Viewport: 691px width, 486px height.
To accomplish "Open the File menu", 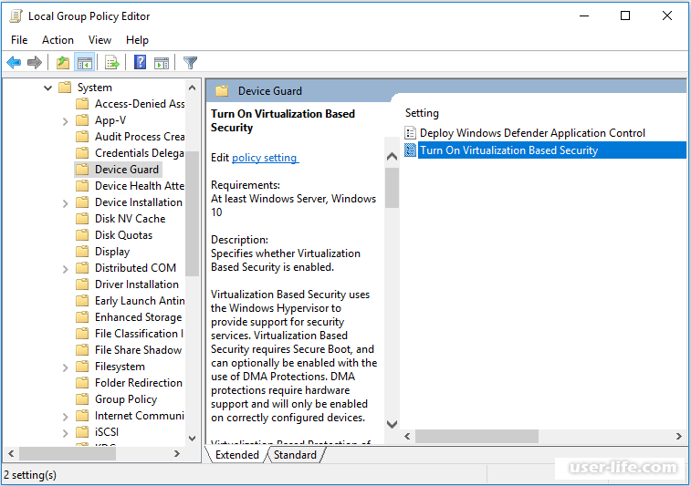I will (19, 40).
